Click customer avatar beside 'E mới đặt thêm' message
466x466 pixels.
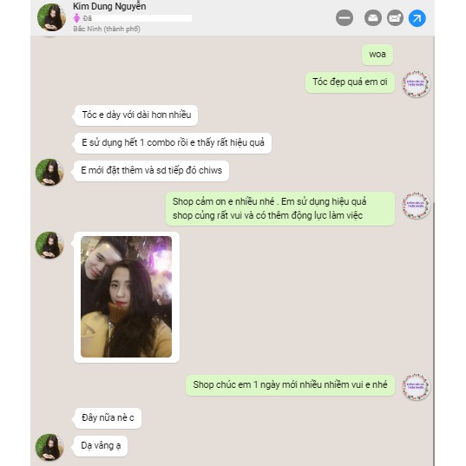click(49, 172)
